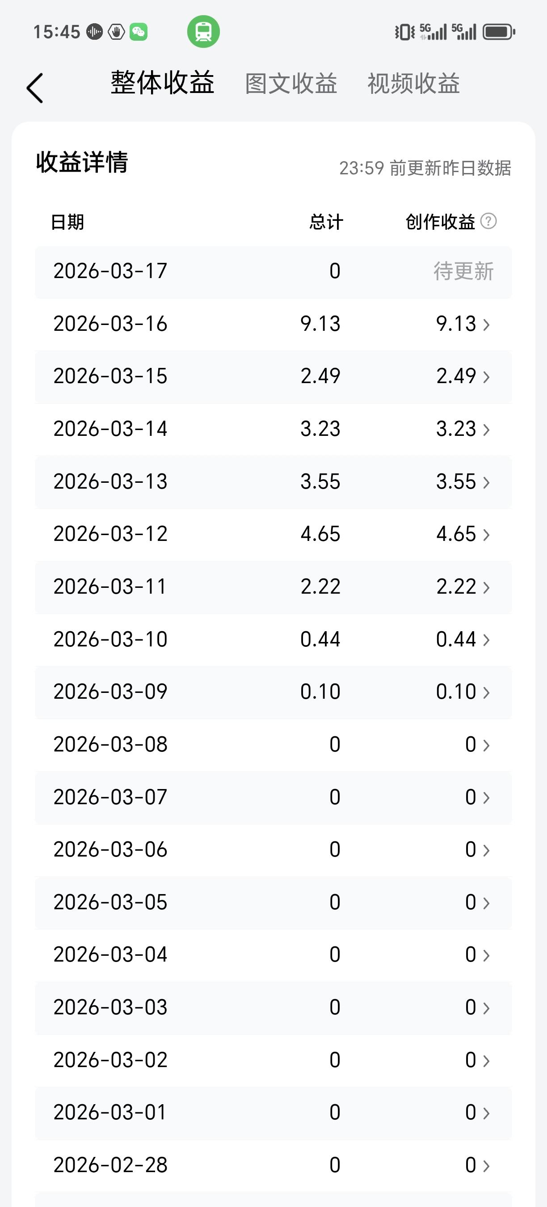Open the 创作收益 help question-mark icon
This screenshot has width=547, height=1207.
coord(488,221)
